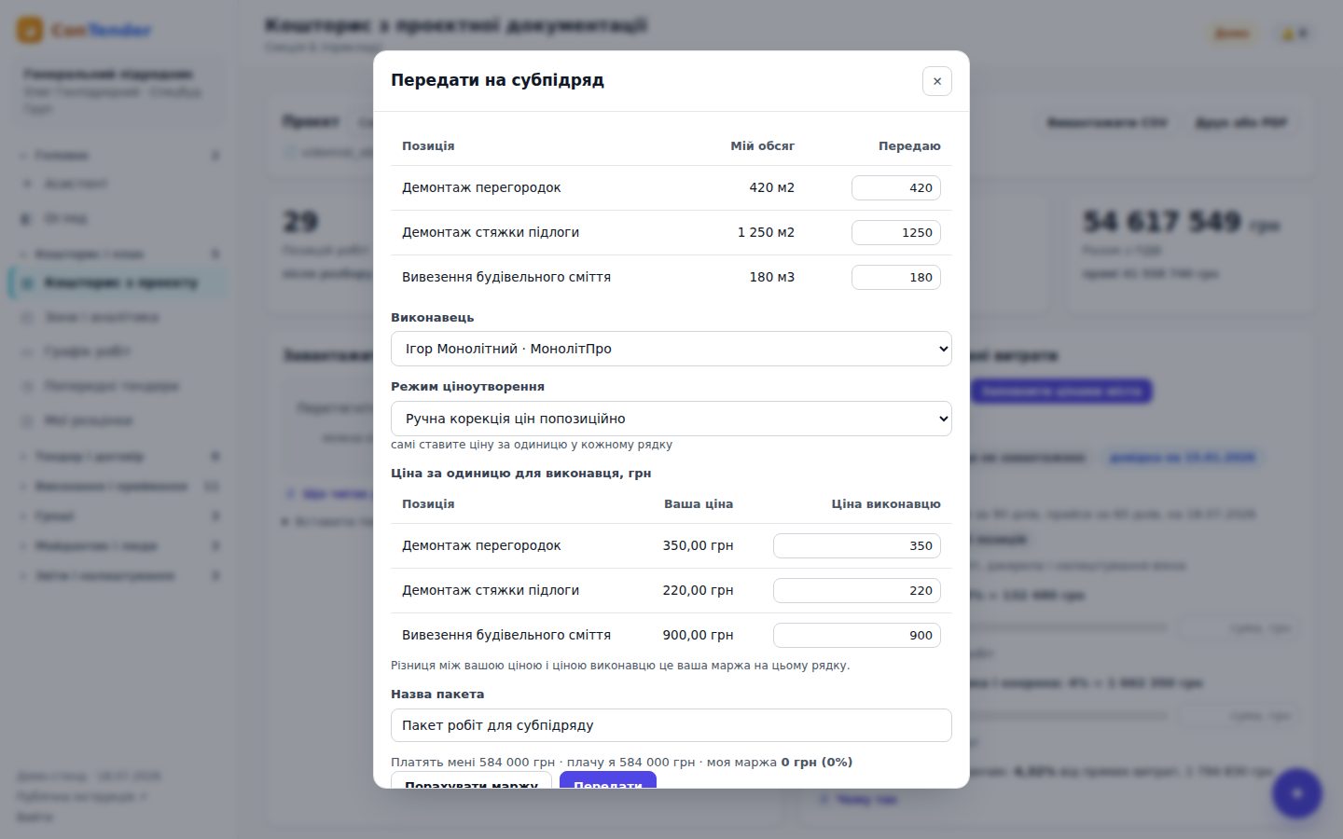Click the '220,00 грн' own price
Image resolution: width=1343 pixels, height=839 pixels.
click(x=699, y=590)
